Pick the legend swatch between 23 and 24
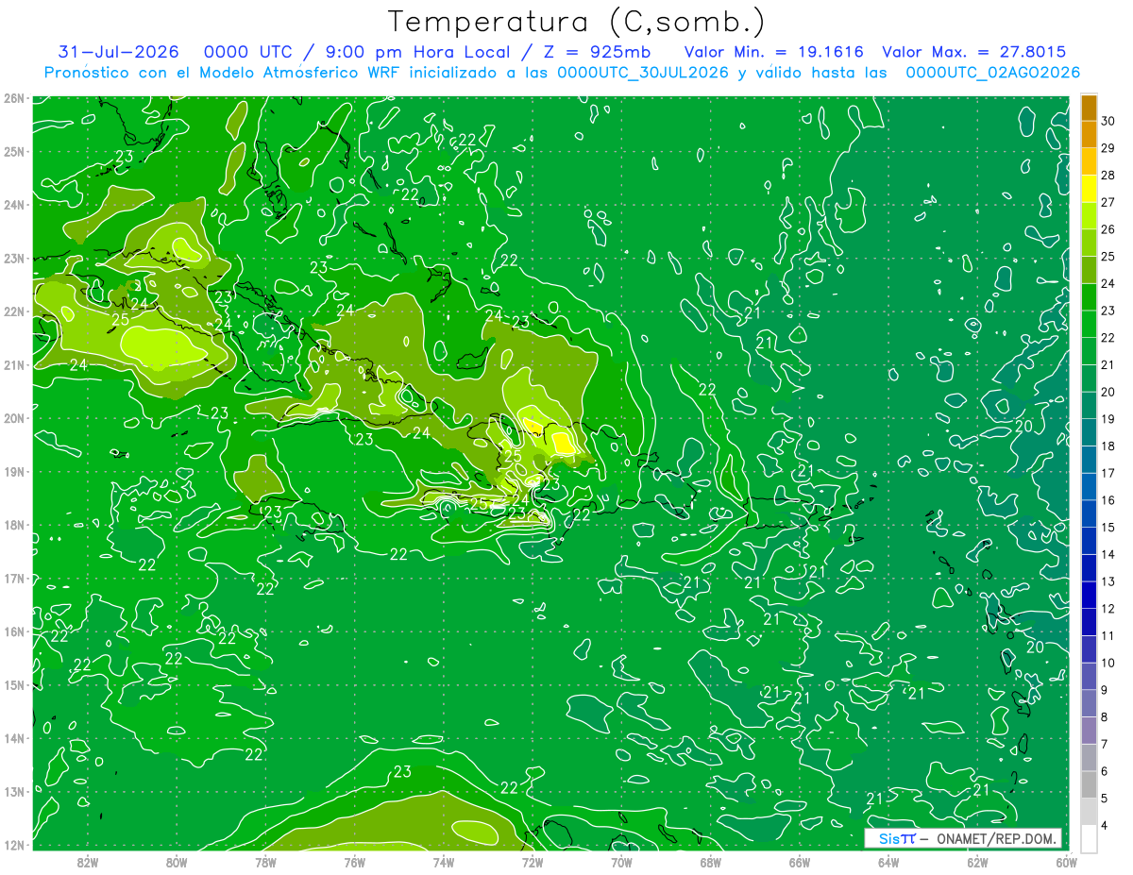This screenshot has height=875, width=1133. click(1089, 296)
